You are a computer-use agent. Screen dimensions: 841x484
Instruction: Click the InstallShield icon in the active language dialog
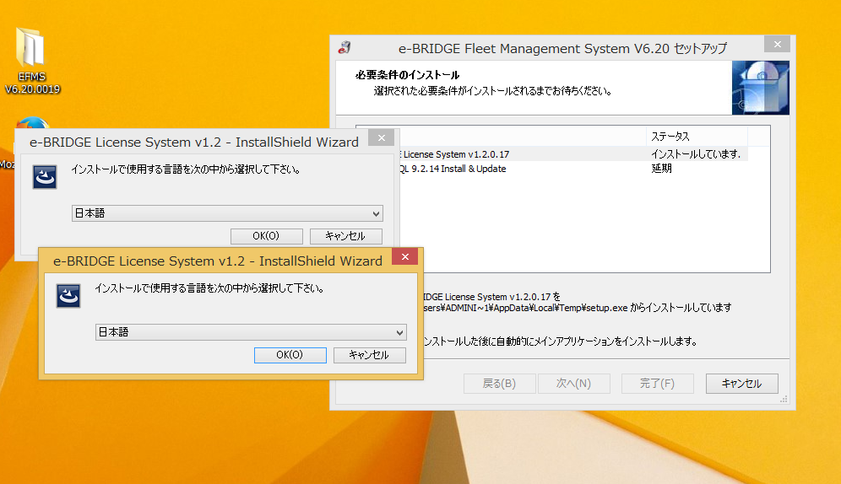pos(68,296)
